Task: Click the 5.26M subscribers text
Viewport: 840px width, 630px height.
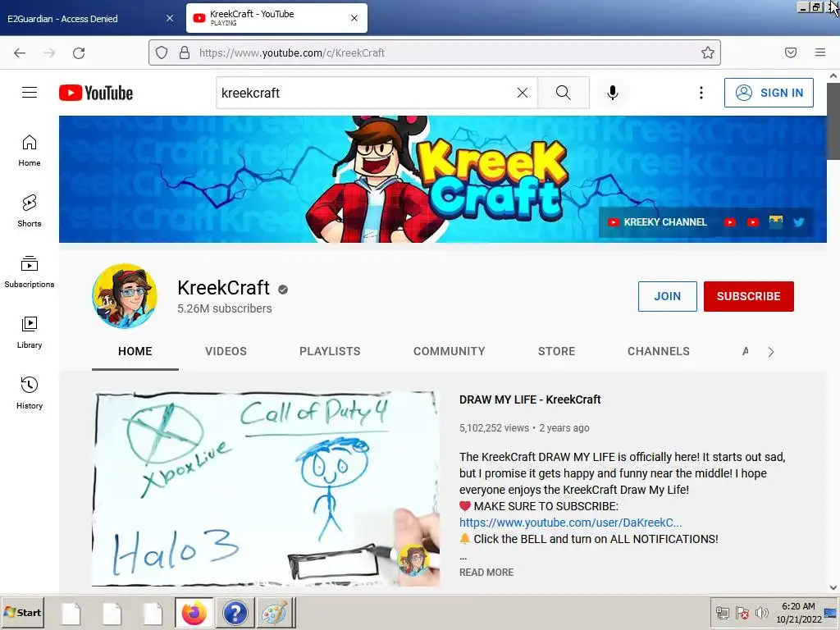Action: [225, 308]
